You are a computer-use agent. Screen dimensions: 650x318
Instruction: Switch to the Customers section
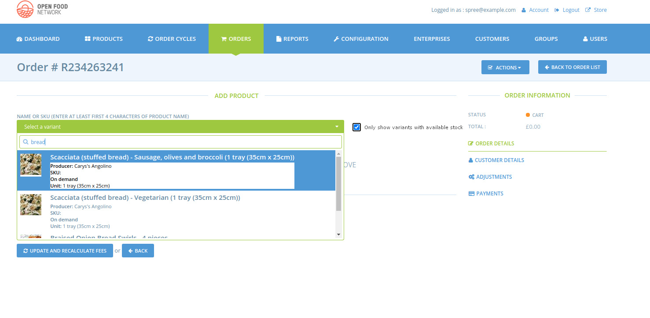[492, 39]
